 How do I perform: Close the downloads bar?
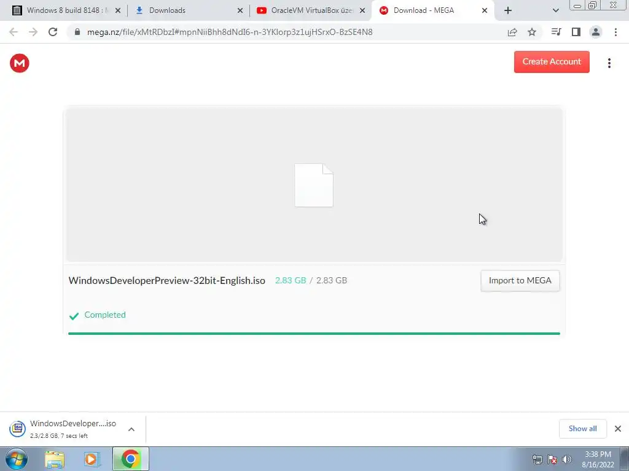point(618,429)
